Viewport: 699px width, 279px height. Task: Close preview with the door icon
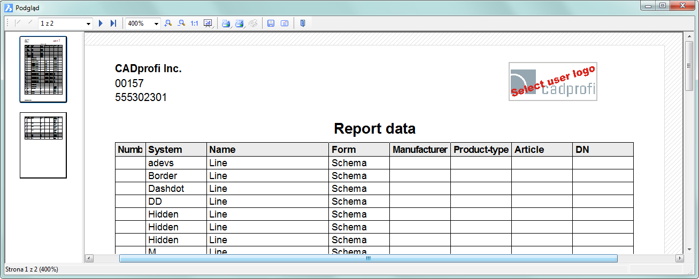[x=303, y=24]
